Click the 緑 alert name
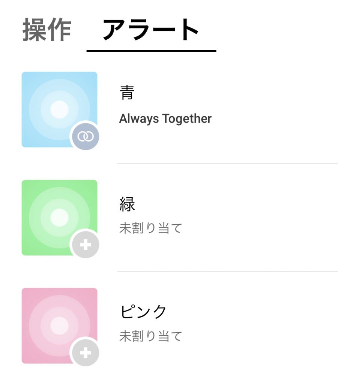This screenshot has height=384, width=338. 127,204
